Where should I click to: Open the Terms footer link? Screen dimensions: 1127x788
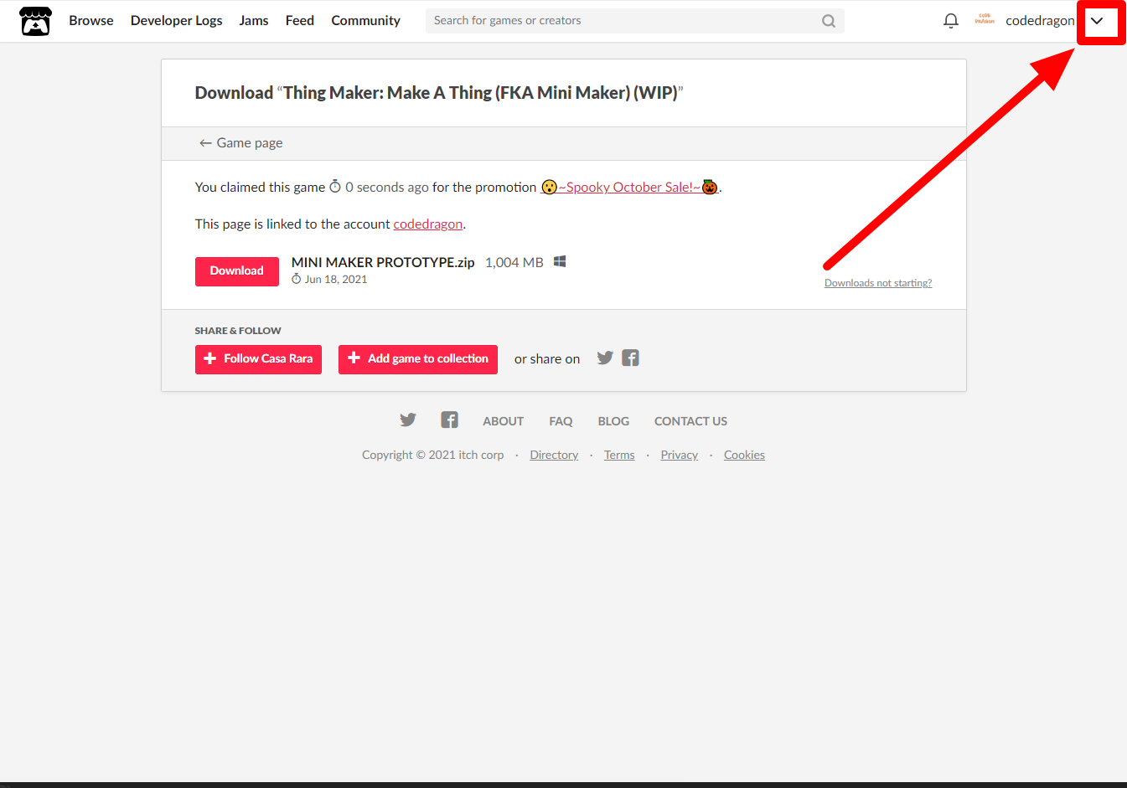coord(619,455)
